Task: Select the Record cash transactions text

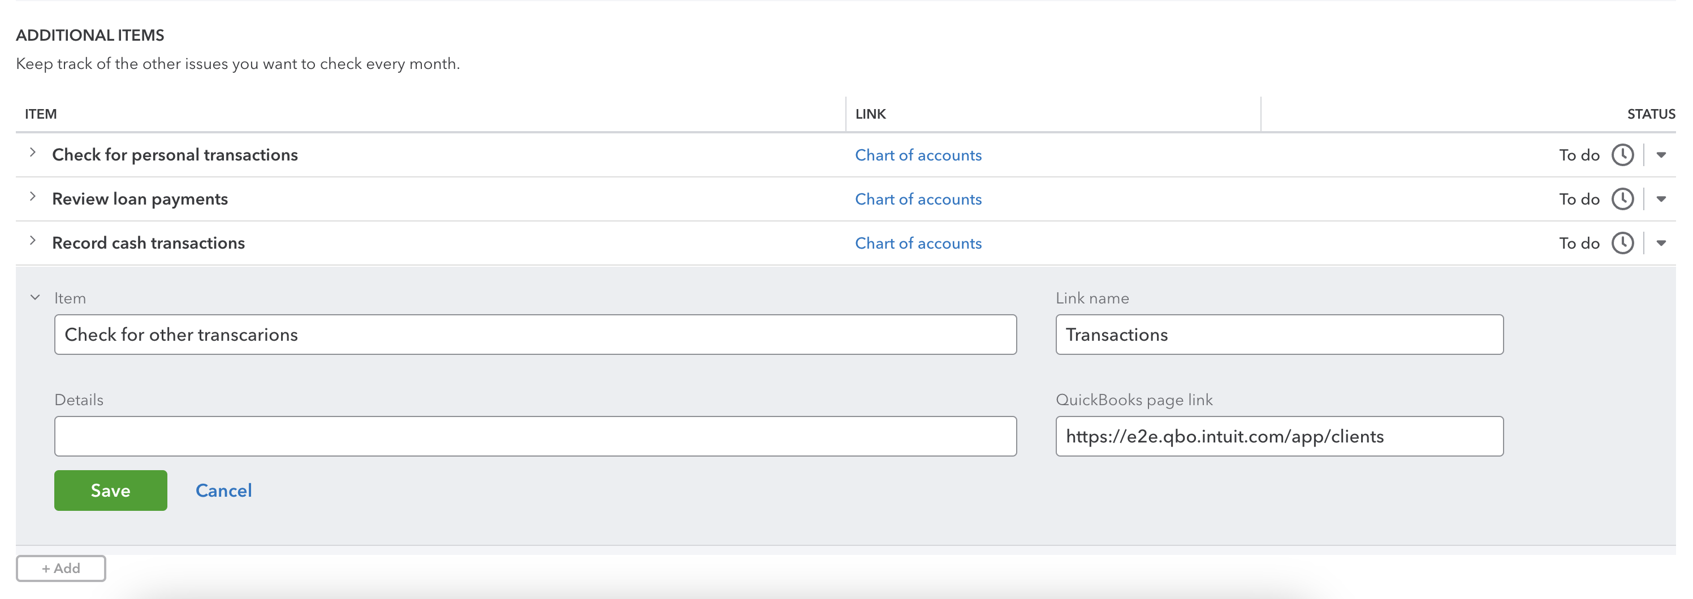Action: point(149,243)
